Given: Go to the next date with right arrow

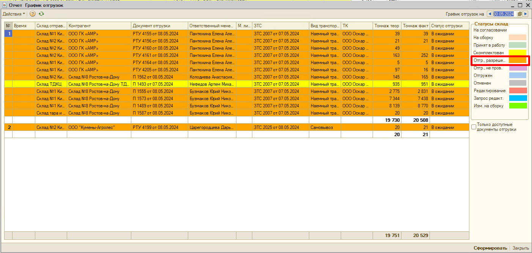Looking at the screenshot, I should point(526,14).
